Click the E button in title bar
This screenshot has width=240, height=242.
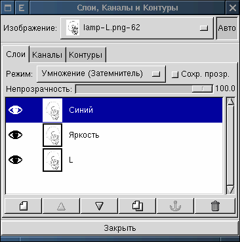(22, 8)
